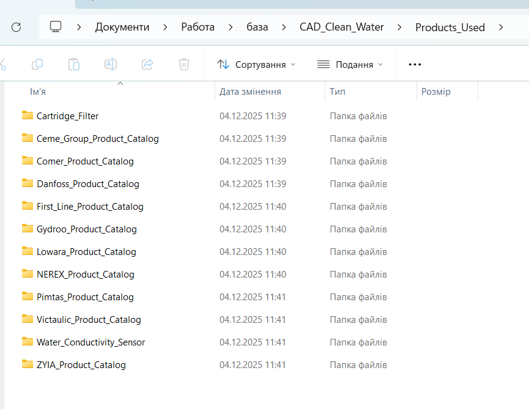The height and width of the screenshot is (417, 529).
Task: Click the Copy toolbar icon
Action: pyautogui.click(x=37, y=64)
